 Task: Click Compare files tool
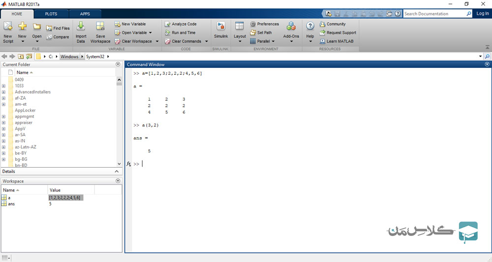[58, 37]
